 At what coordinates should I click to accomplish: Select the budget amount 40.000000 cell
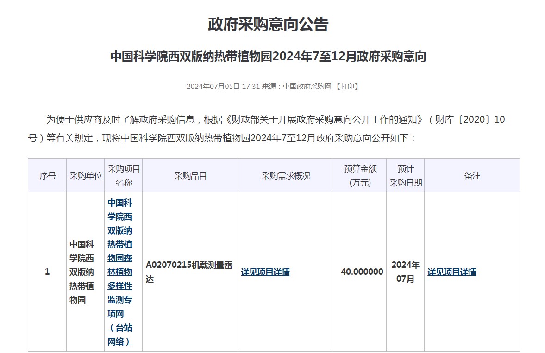(x=362, y=272)
